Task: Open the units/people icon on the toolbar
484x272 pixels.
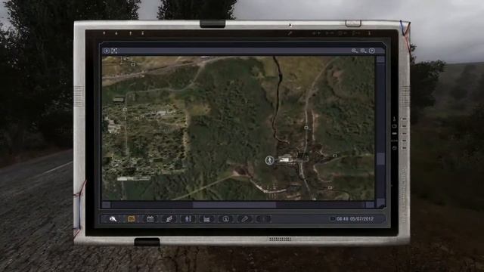Action: click(x=188, y=219)
